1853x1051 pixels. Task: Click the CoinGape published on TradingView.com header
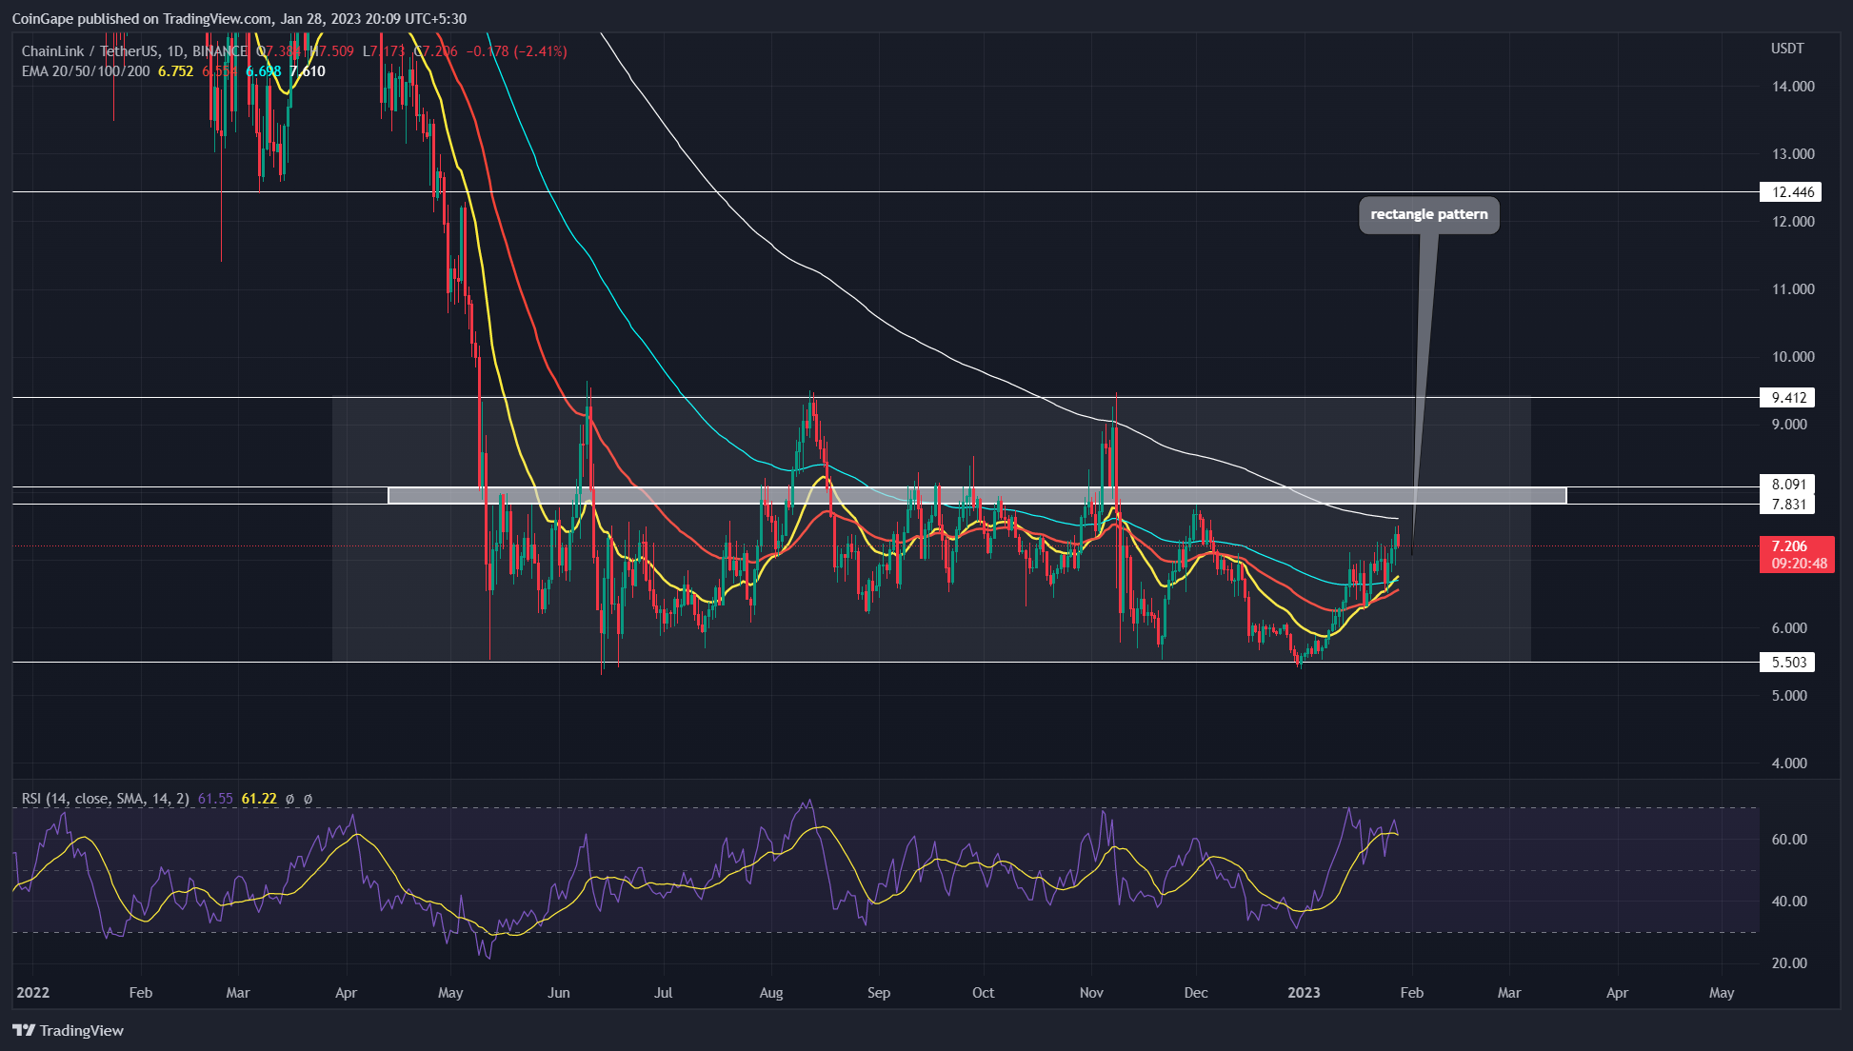(x=240, y=18)
